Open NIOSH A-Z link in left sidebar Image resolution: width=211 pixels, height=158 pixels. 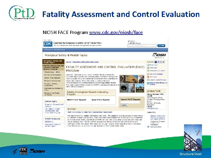(x=49, y=122)
